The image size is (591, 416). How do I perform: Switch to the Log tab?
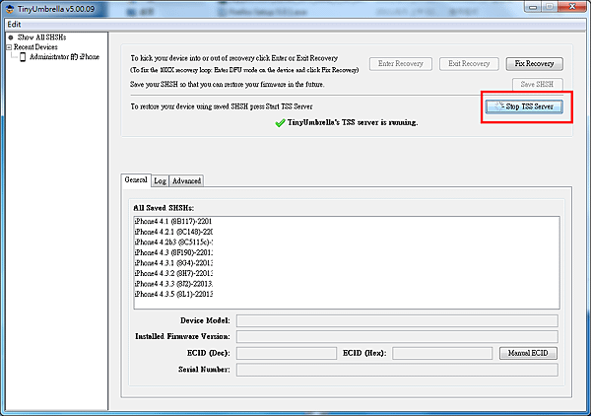(x=160, y=181)
